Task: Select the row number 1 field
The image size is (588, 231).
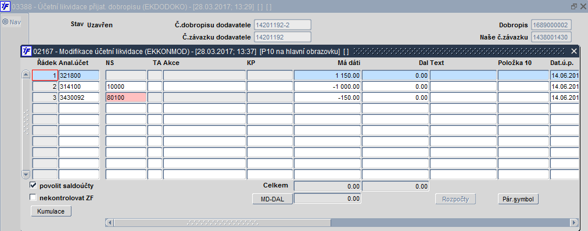Action: [45, 75]
